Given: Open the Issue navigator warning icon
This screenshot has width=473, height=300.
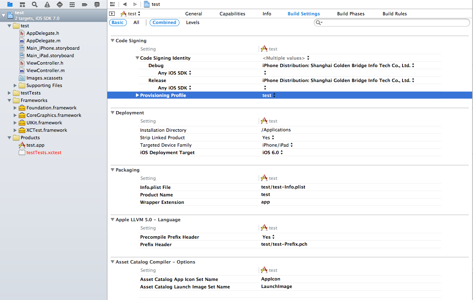Looking at the screenshot, I should coord(47,5).
